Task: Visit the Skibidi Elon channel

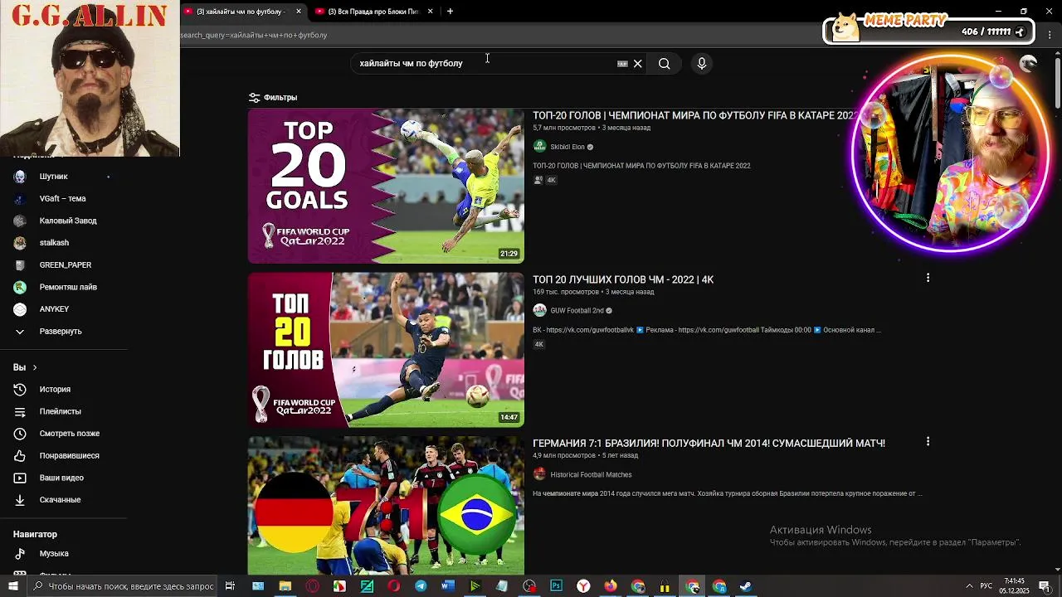Action: 568,147
